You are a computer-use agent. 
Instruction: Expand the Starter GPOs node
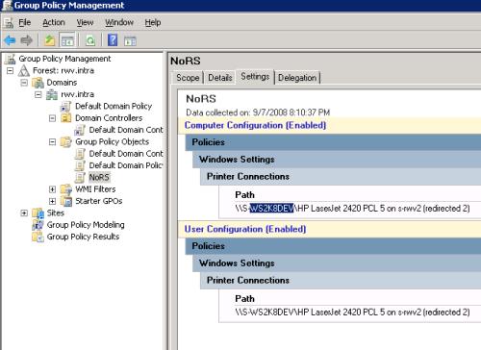pyautogui.click(x=52, y=201)
